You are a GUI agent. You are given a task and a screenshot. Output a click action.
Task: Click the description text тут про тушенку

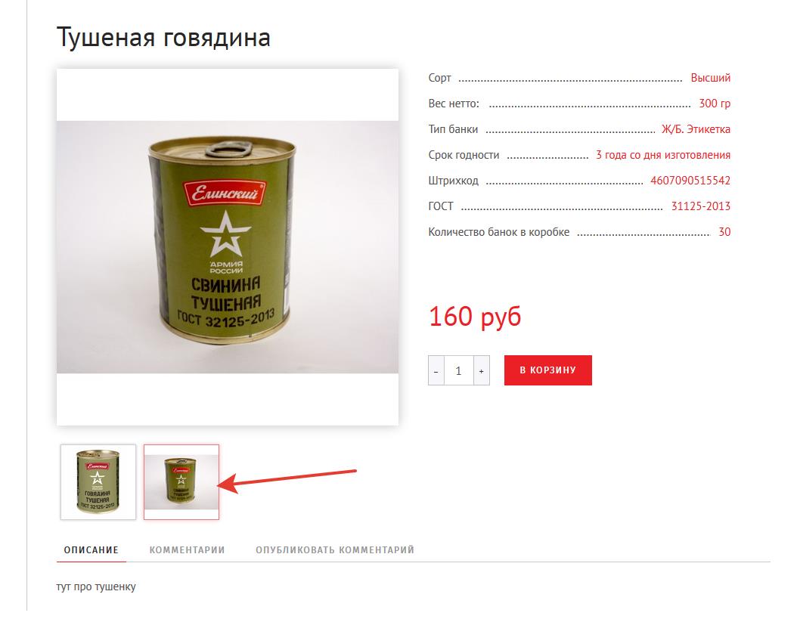coord(96,587)
